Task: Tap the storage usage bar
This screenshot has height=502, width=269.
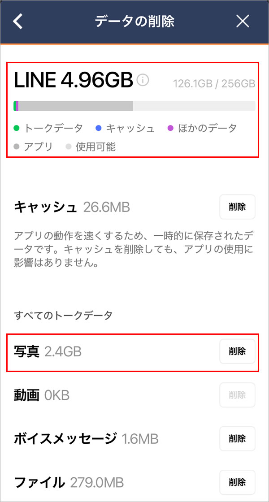Action: [134, 106]
